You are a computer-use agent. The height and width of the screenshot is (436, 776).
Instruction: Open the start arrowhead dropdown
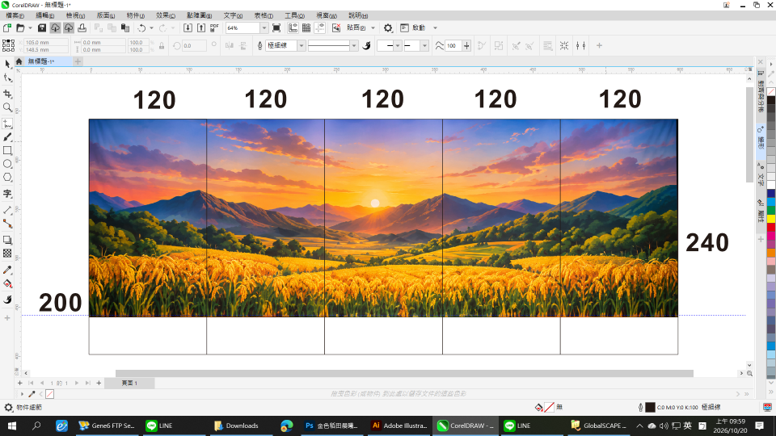[398, 45]
